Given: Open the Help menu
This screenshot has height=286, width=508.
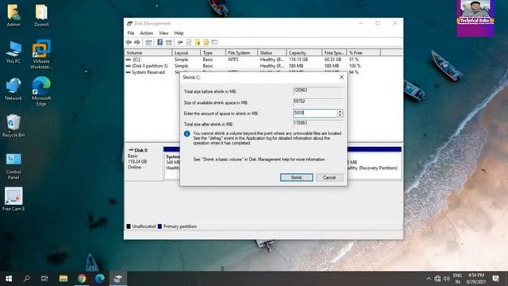Looking at the screenshot, I should pos(179,33).
